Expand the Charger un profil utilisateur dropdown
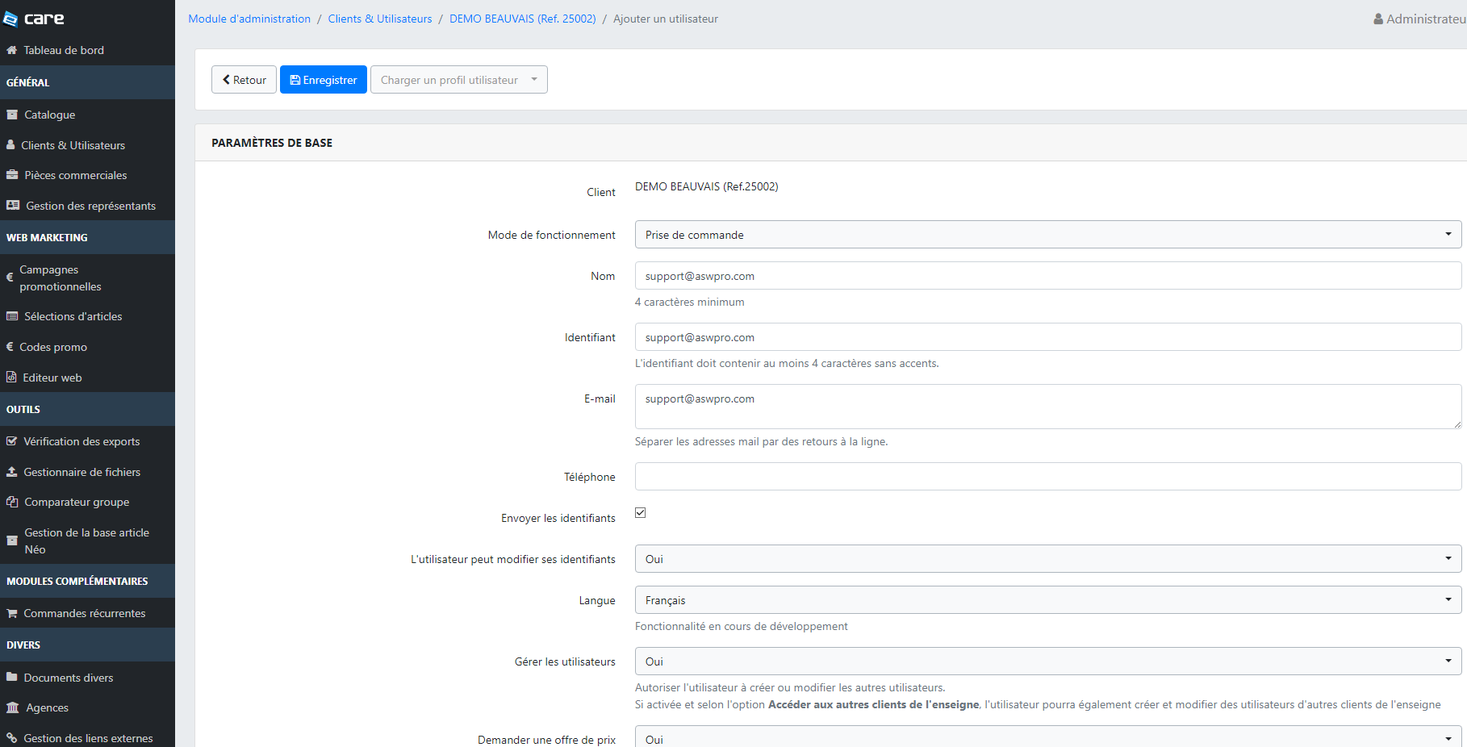The width and height of the screenshot is (1467, 747). click(x=458, y=80)
